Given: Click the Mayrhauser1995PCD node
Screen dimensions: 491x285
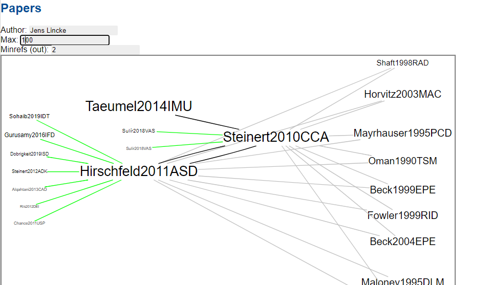Looking at the screenshot, I should tap(402, 133).
